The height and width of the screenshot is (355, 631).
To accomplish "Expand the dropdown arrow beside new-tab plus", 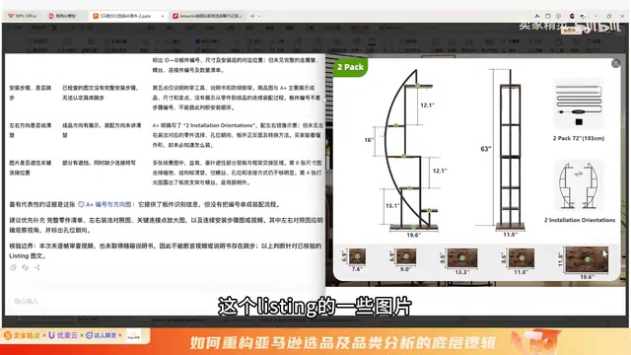I will click(x=259, y=16).
